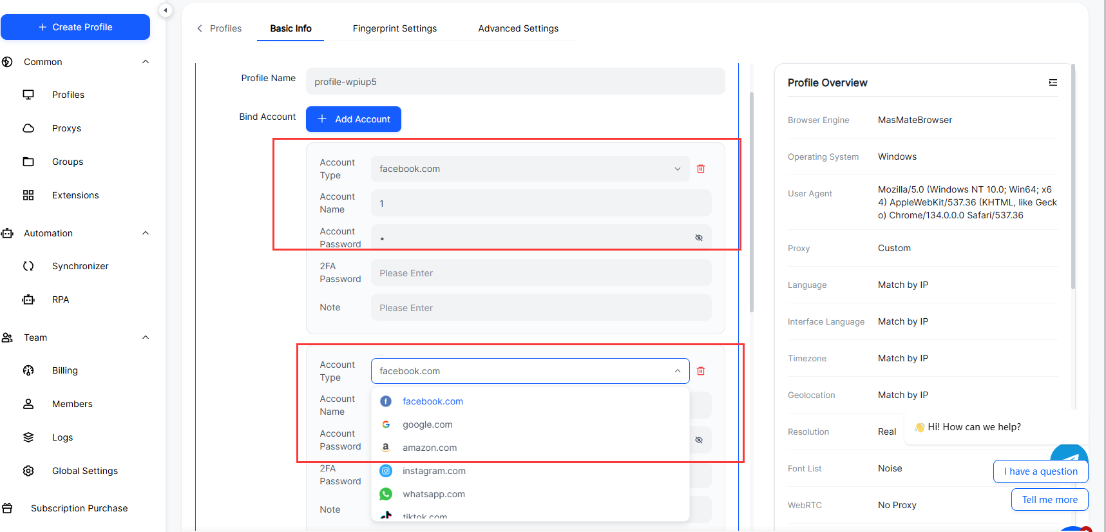
Task: Open Global Settings in sidebar
Action: (x=84, y=471)
